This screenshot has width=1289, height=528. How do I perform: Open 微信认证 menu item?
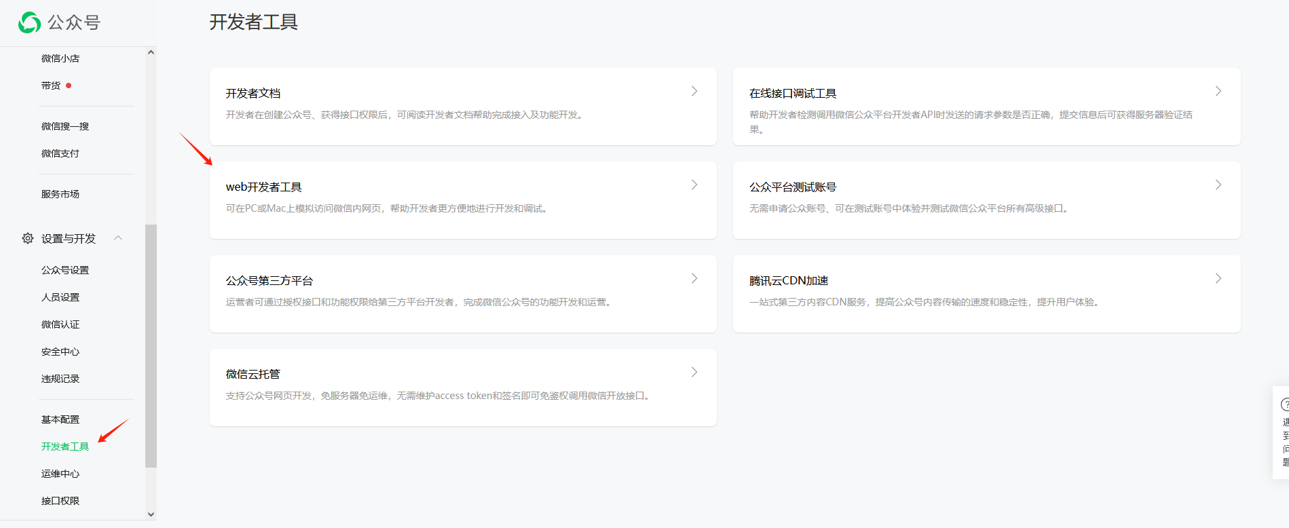[x=60, y=324]
